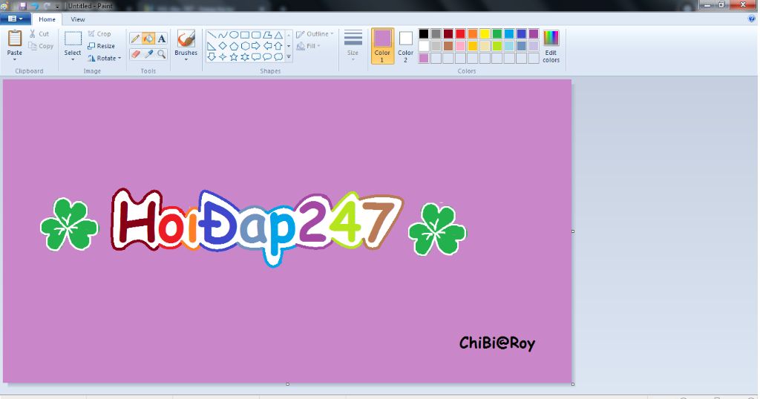Open the shape Outline dropdown
This screenshot has width=760, height=399.
[315, 34]
